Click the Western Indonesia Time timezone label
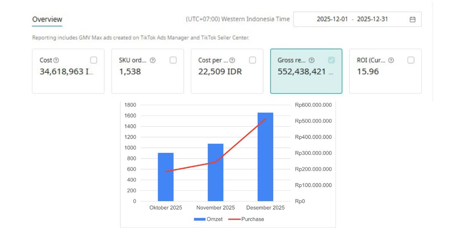 [237, 19]
